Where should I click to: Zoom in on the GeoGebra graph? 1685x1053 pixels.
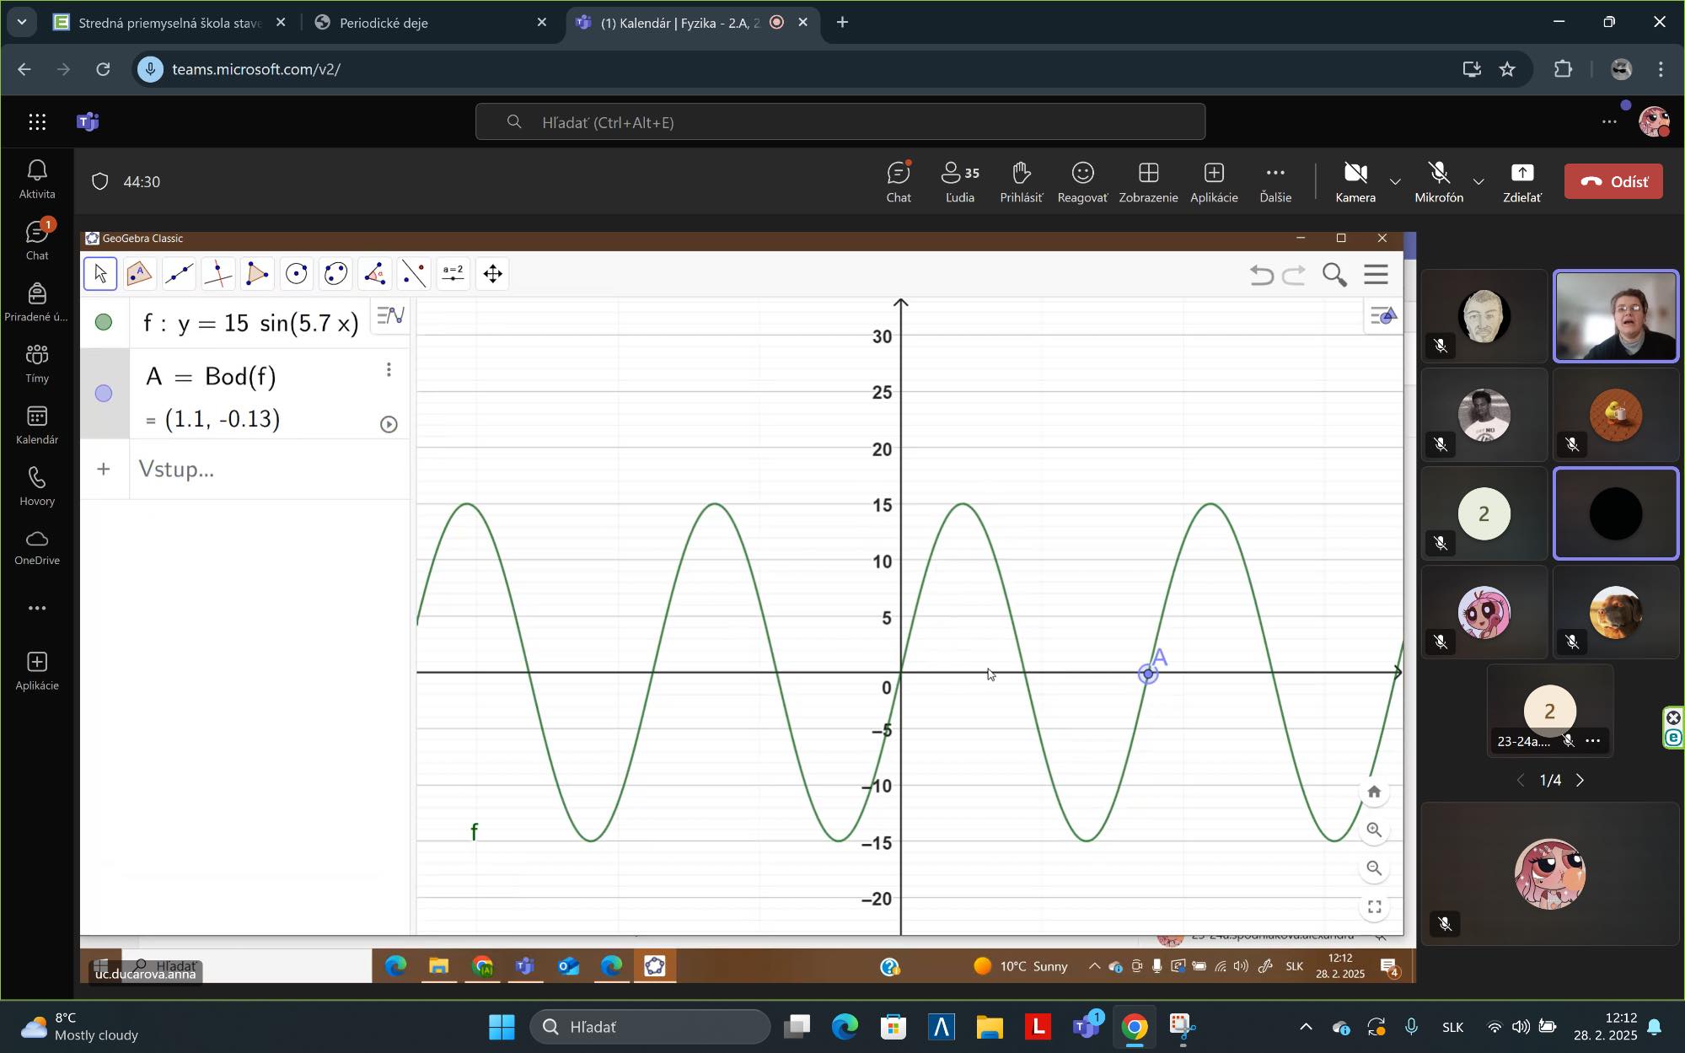pyautogui.click(x=1374, y=830)
